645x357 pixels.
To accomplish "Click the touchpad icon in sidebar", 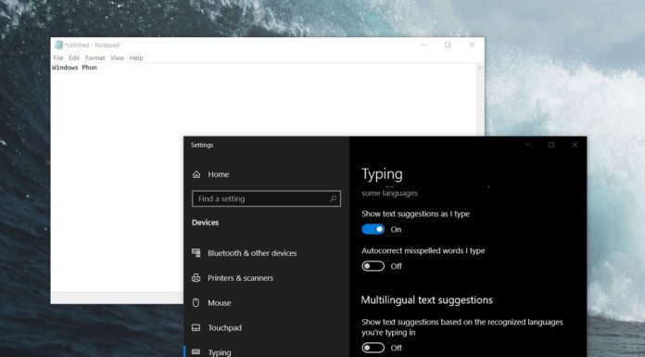I will [x=196, y=327].
